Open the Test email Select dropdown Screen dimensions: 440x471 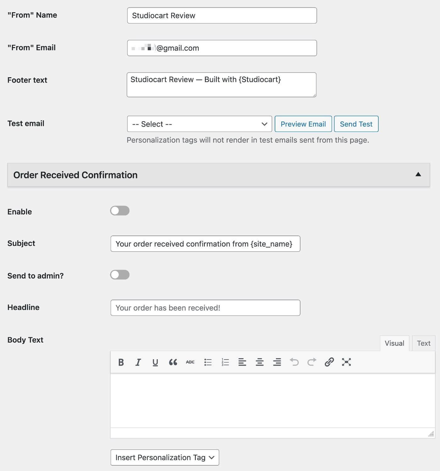200,124
